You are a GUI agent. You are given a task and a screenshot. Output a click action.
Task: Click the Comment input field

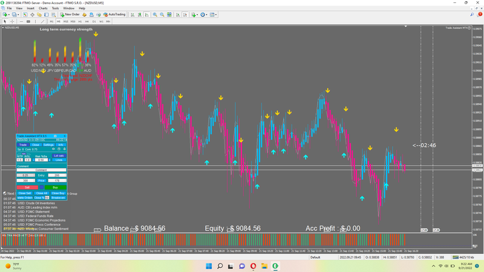pyautogui.click(x=41, y=170)
